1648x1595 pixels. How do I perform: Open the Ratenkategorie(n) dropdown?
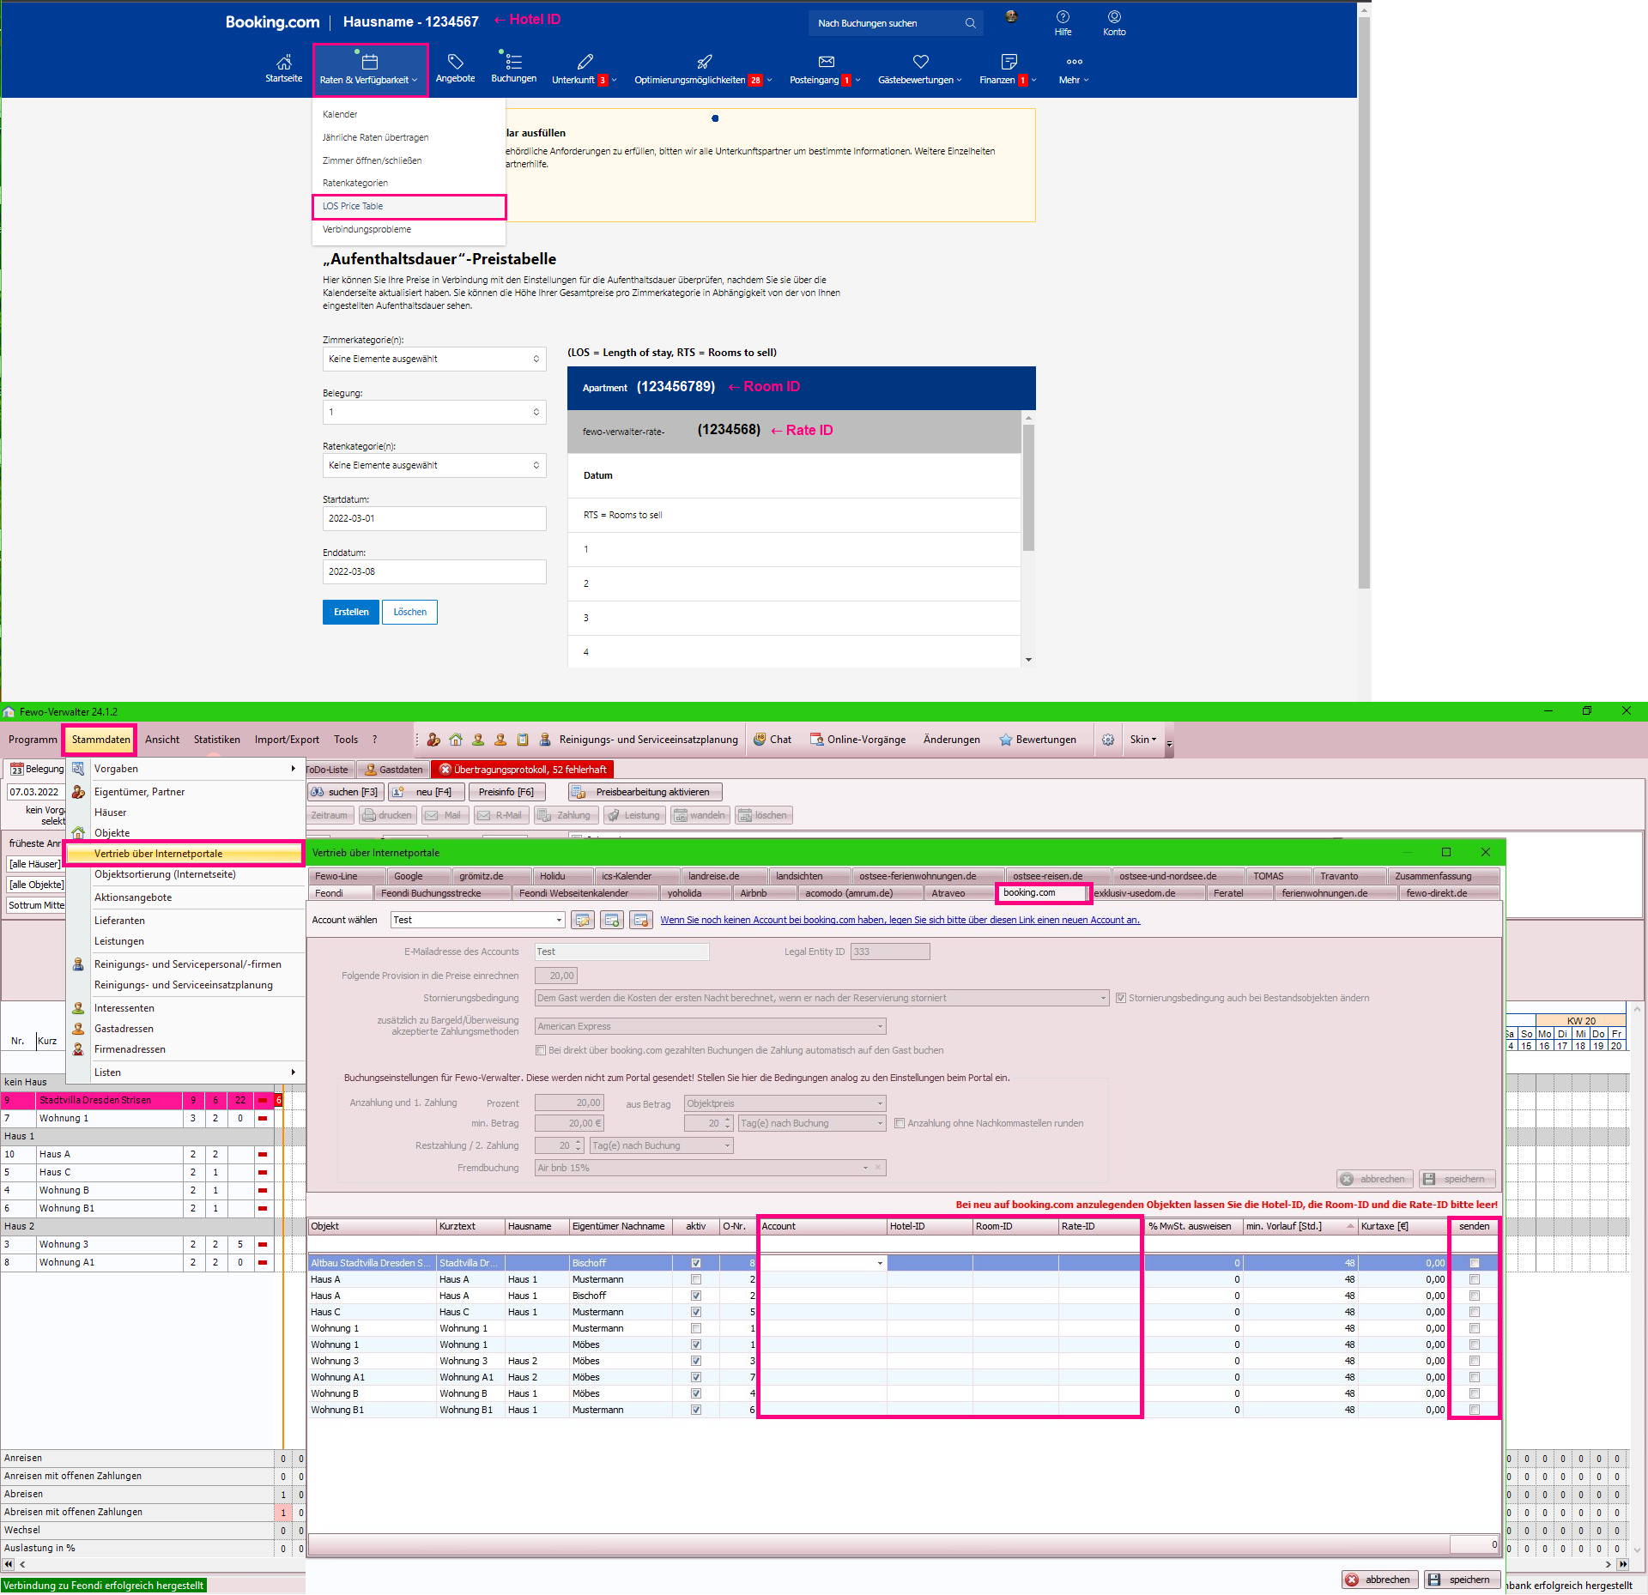tap(434, 465)
